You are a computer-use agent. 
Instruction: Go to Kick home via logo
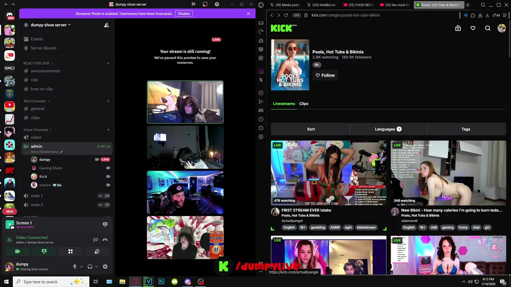point(283,28)
